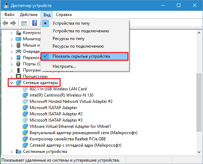Choose Устройства по подключению view option
The height and width of the screenshot is (164, 203).
coord(81,31)
